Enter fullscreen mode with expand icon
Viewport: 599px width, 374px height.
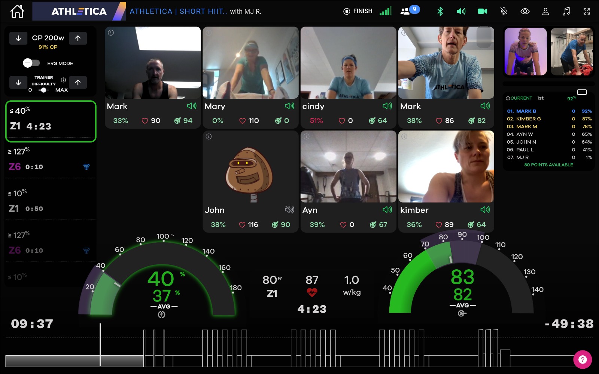tap(587, 11)
